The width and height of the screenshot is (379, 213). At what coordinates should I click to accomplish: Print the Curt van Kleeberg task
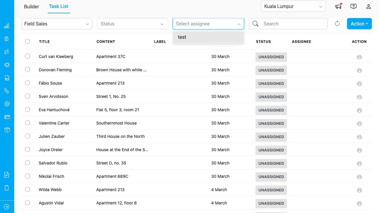pyautogui.click(x=359, y=57)
